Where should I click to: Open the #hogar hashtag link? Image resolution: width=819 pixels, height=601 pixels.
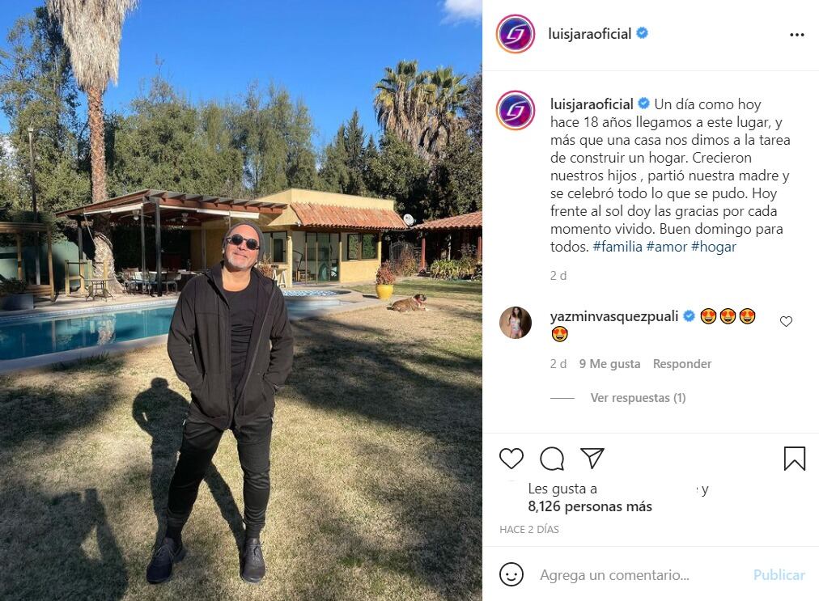click(x=714, y=247)
